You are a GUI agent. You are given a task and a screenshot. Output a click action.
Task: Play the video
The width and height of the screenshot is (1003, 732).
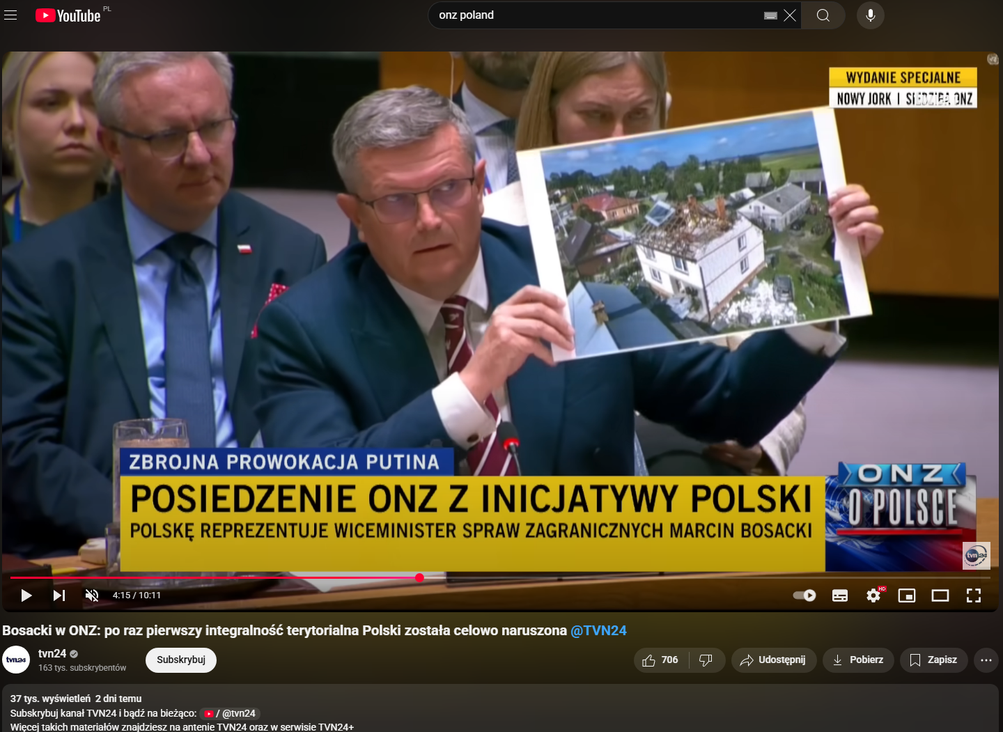click(26, 595)
